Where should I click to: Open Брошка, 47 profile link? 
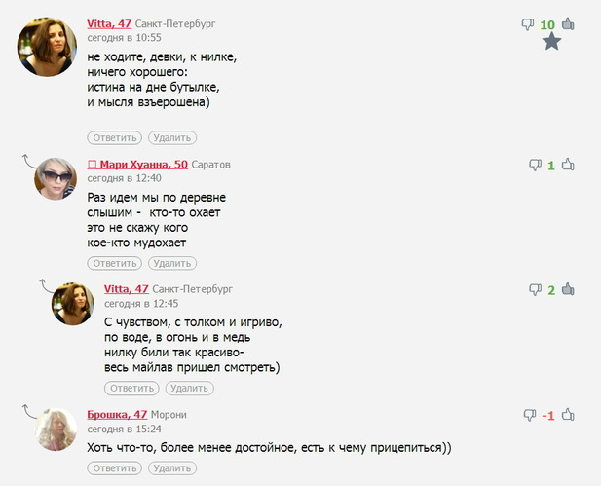(x=117, y=415)
